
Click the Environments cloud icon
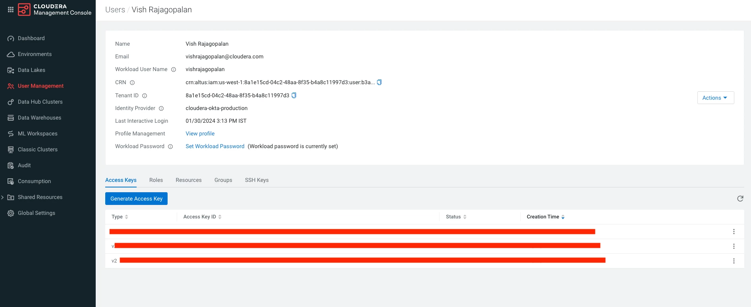coord(11,54)
